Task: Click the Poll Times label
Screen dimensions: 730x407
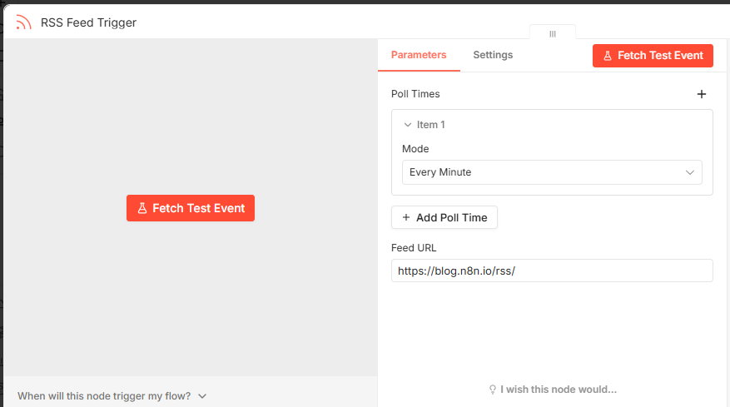Action: [415, 94]
